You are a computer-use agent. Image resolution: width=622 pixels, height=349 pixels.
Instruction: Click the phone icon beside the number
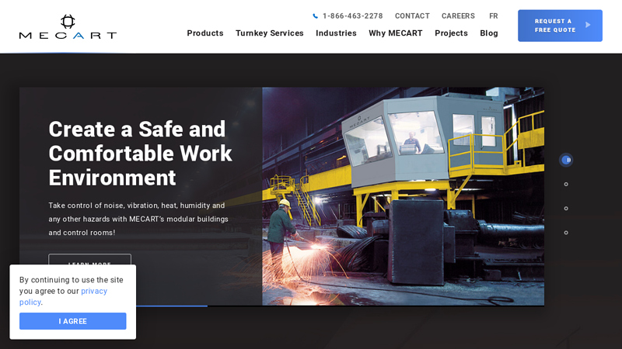point(316,16)
